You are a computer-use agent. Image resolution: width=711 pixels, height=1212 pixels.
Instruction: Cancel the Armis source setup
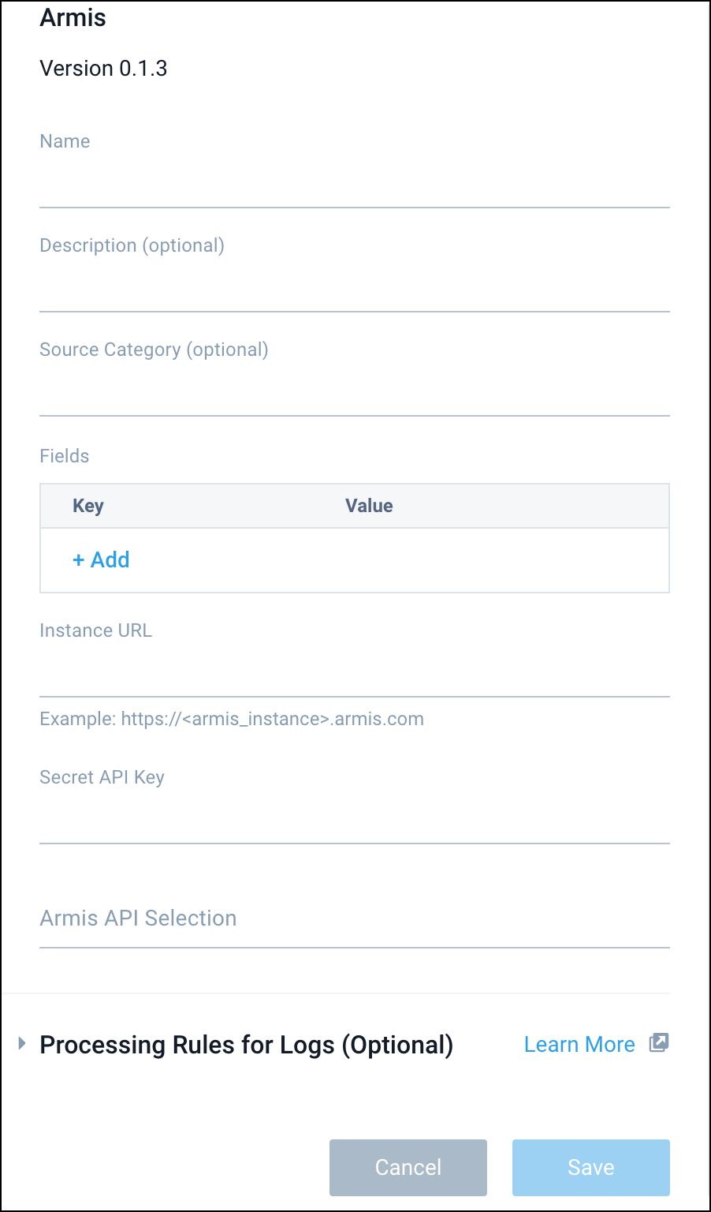tap(408, 1167)
